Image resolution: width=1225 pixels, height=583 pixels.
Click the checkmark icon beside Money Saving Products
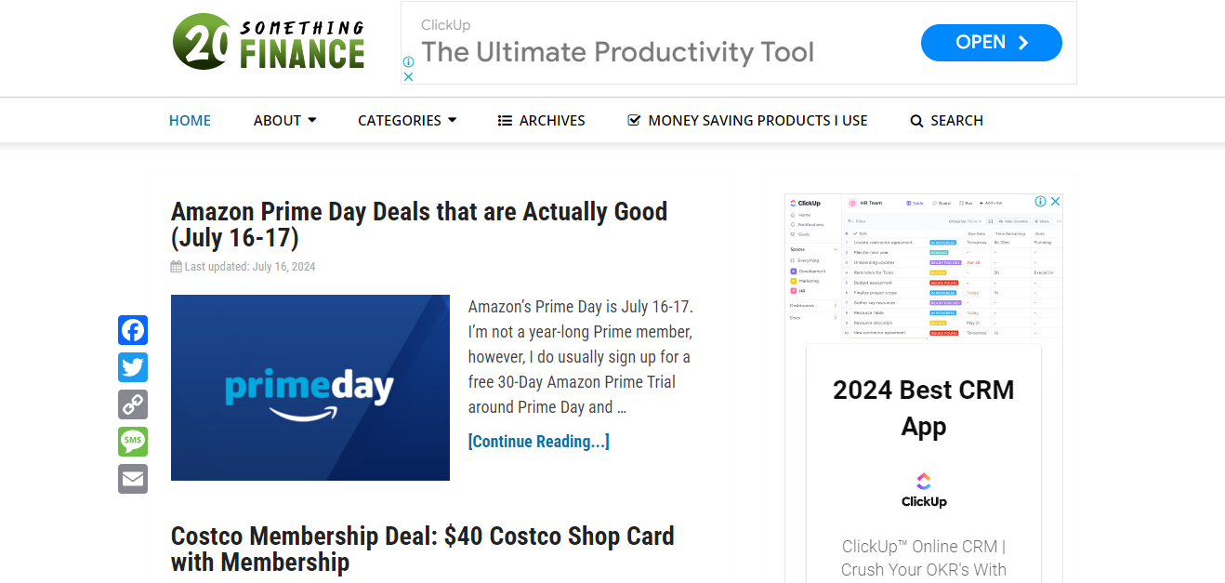[x=634, y=121]
